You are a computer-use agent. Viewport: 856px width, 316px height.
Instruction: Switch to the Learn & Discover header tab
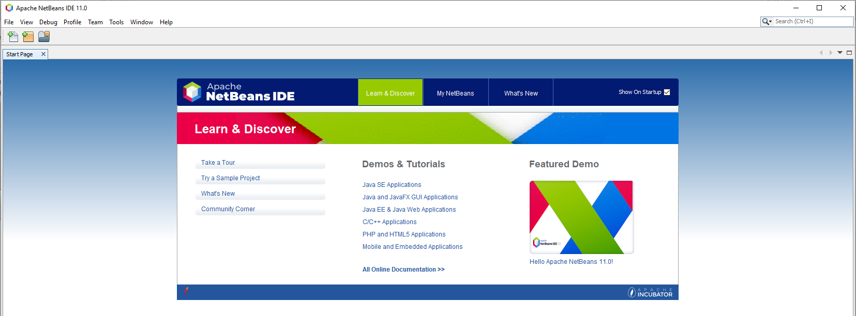pyautogui.click(x=391, y=92)
